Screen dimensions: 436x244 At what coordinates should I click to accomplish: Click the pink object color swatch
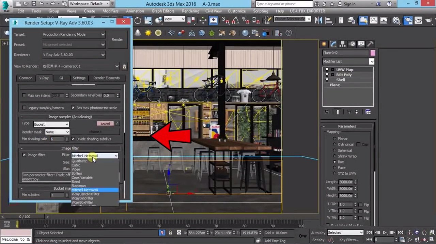[373, 53]
